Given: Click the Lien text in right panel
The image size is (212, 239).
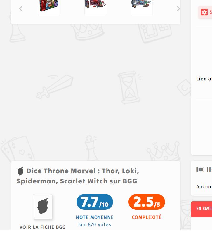Looking at the screenshot, I should point(201,79).
